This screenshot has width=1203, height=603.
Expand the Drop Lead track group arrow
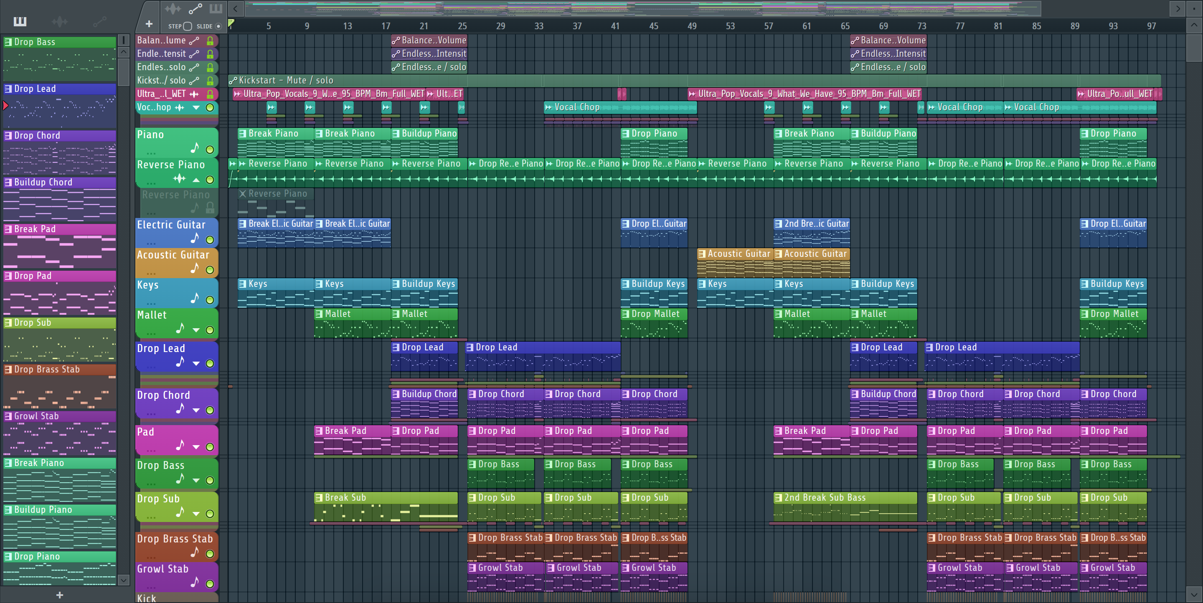click(196, 364)
